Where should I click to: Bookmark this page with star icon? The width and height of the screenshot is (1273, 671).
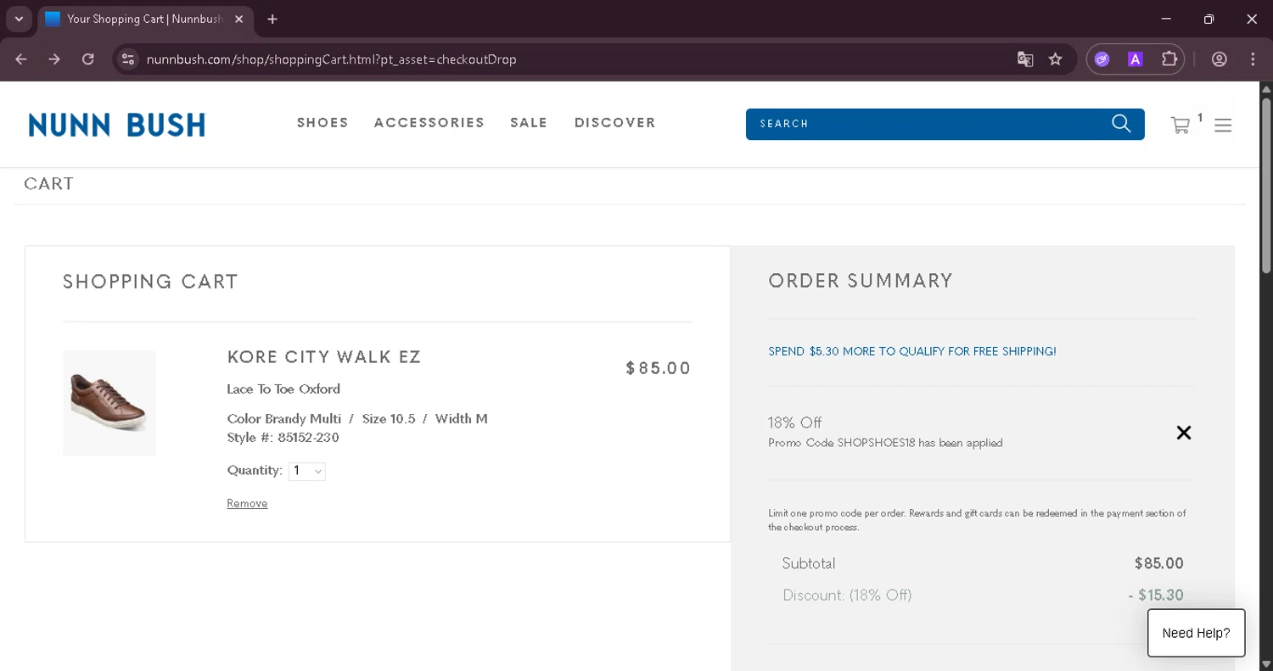(1055, 59)
